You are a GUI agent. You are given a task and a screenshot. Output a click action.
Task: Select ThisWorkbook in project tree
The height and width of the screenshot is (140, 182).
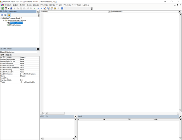tap(15, 25)
